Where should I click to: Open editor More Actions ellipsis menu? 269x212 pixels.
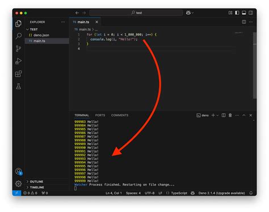coord(251,22)
